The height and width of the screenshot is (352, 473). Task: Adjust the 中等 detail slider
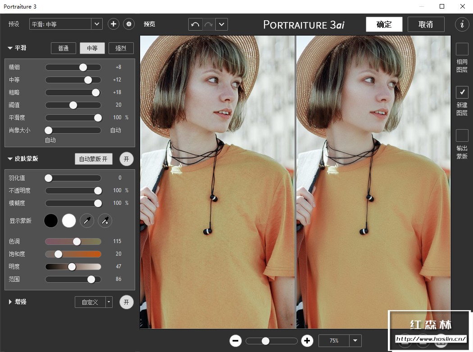click(73, 80)
